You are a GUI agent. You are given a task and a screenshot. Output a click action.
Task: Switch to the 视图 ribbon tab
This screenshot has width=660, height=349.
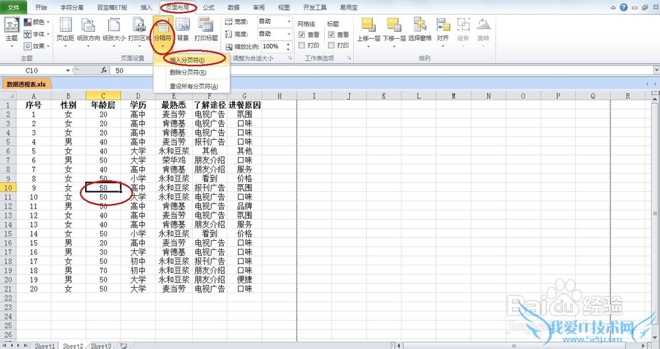[284, 7]
